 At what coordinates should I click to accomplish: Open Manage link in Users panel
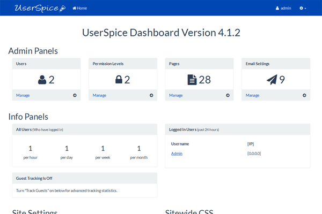click(x=23, y=95)
